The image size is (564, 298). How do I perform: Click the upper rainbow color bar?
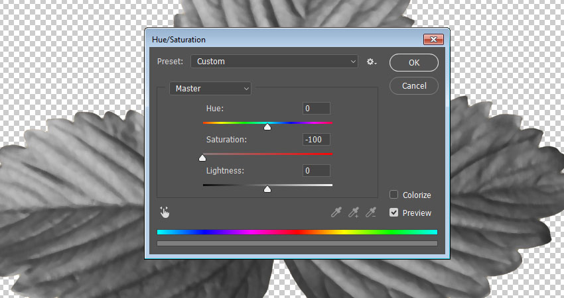(297, 232)
